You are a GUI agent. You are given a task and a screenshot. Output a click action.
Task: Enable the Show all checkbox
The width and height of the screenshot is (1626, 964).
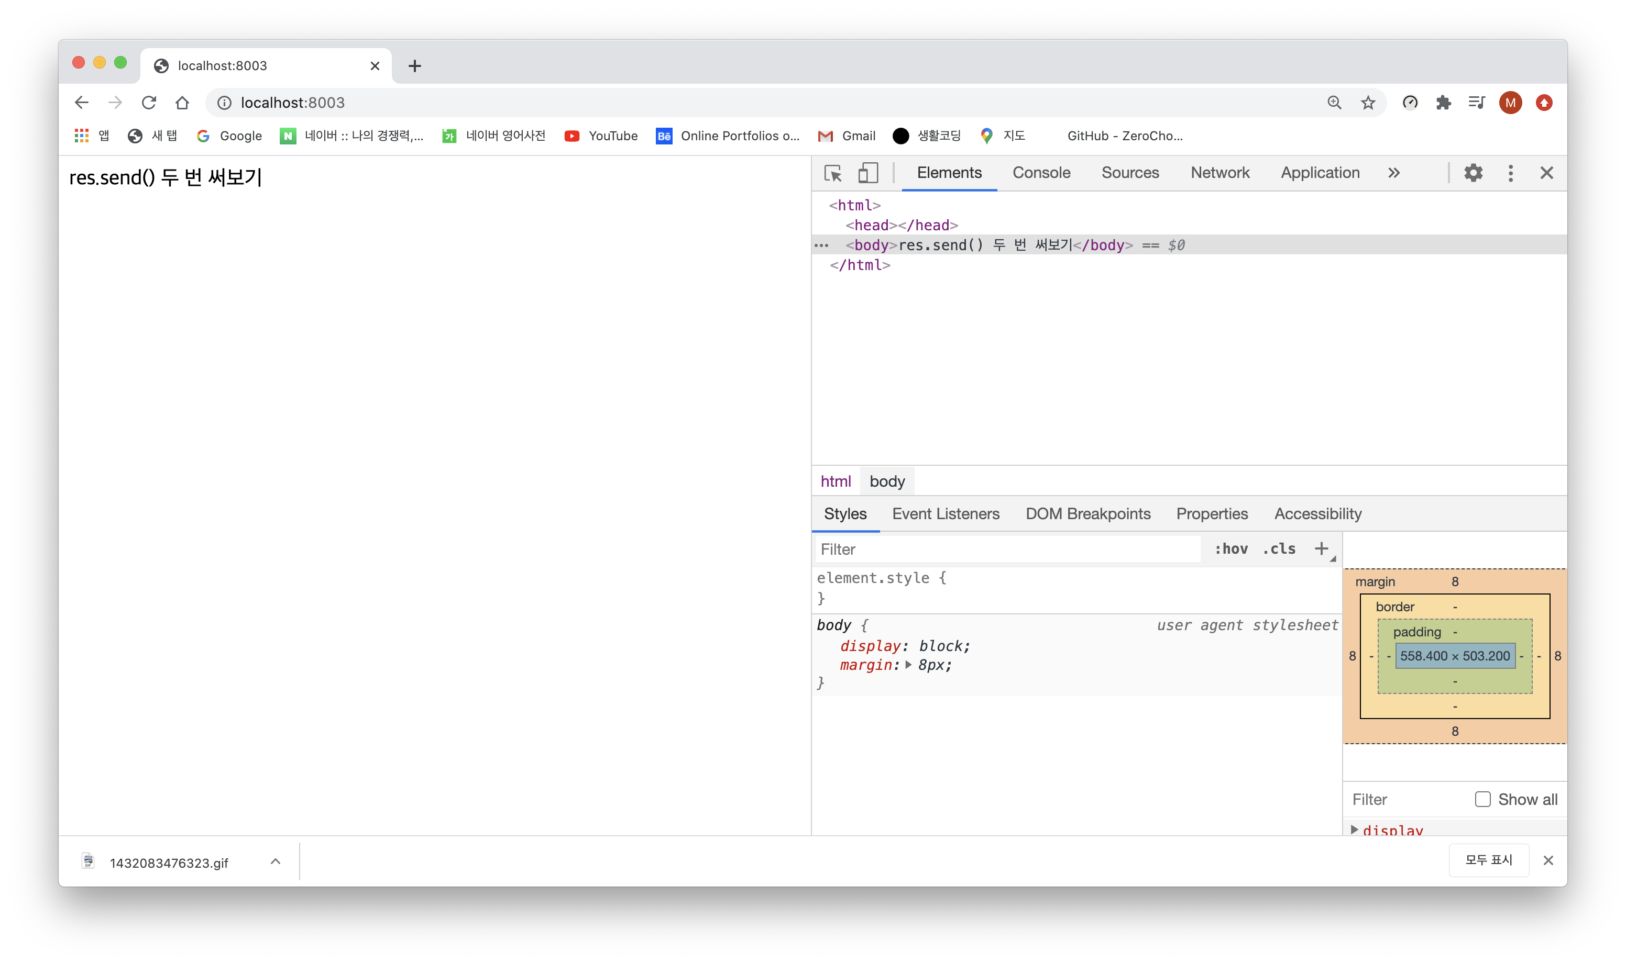1482,799
